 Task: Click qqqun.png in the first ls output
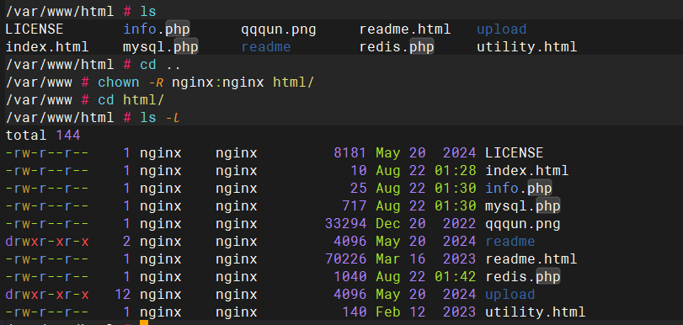pos(279,29)
